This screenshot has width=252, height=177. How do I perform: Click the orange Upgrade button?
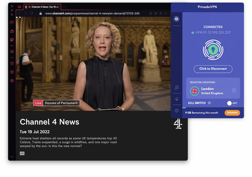click(x=232, y=113)
